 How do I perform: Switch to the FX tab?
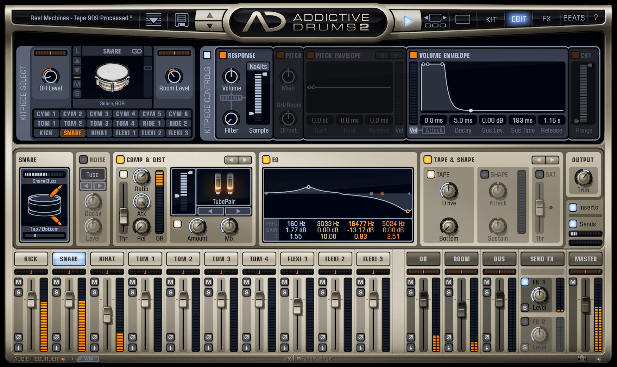(x=546, y=19)
